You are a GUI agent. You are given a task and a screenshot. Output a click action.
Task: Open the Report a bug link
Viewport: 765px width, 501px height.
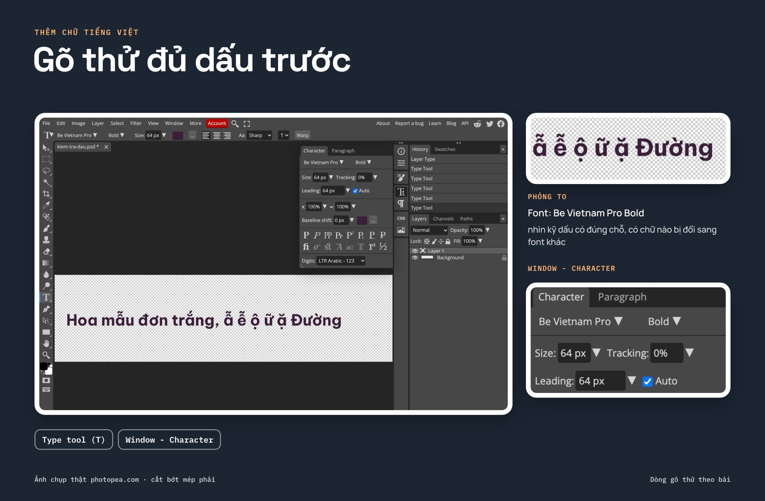(x=409, y=124)
